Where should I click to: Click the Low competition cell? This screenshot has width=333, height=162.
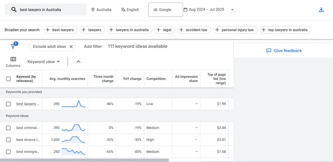tap(149, 104)
